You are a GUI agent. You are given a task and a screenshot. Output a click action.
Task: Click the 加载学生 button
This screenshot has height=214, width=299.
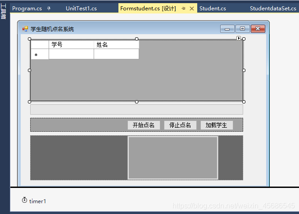(x=217, y=125)
